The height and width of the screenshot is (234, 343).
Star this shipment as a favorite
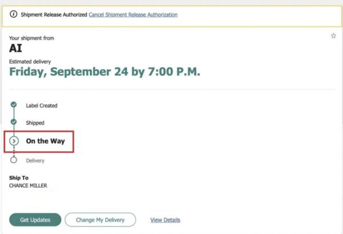[333, 36]
